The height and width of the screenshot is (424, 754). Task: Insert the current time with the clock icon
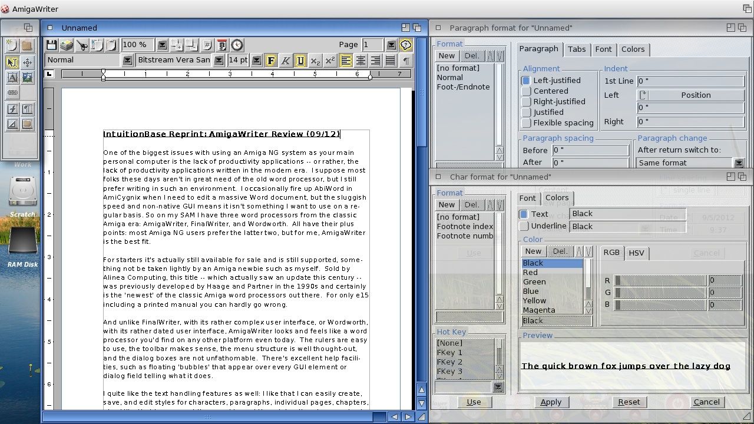pyautogui.click(x=237, y=45)
